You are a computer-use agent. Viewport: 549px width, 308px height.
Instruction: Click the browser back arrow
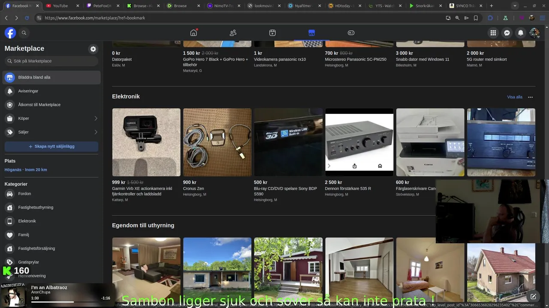pos(6,18)
